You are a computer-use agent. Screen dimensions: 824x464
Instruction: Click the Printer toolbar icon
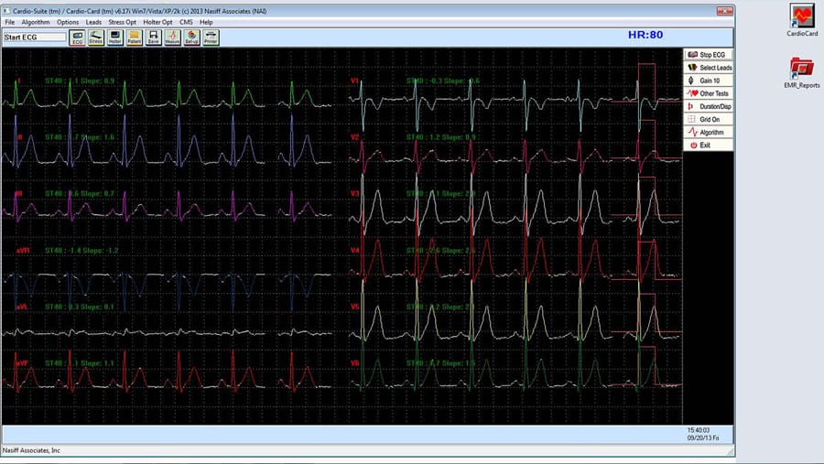211,38
